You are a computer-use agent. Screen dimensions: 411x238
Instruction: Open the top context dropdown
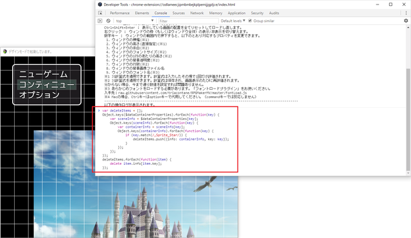(x=135, y=21)
